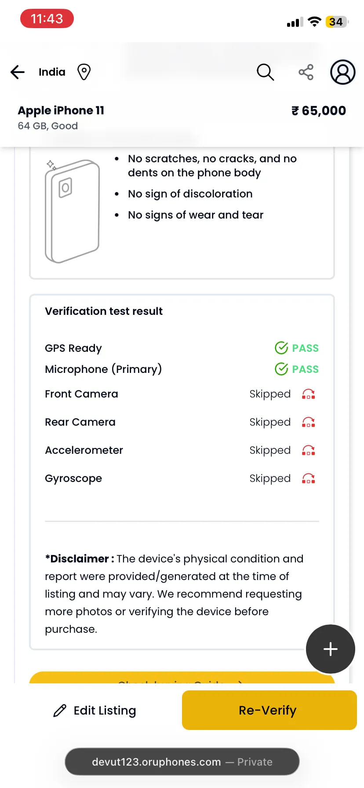Tap the GPS Ready PASS checkmark
Image resolution: width=364 pixels, height=788 pixels.
click(281, 348)
